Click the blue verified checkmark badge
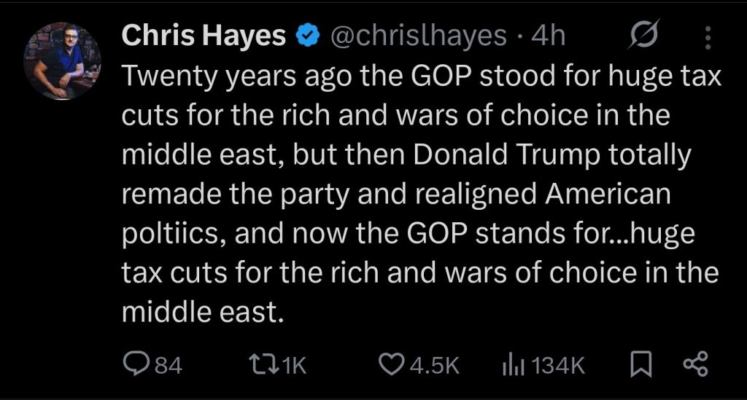This screenshot has width=747, height=400. coord(308,36)
